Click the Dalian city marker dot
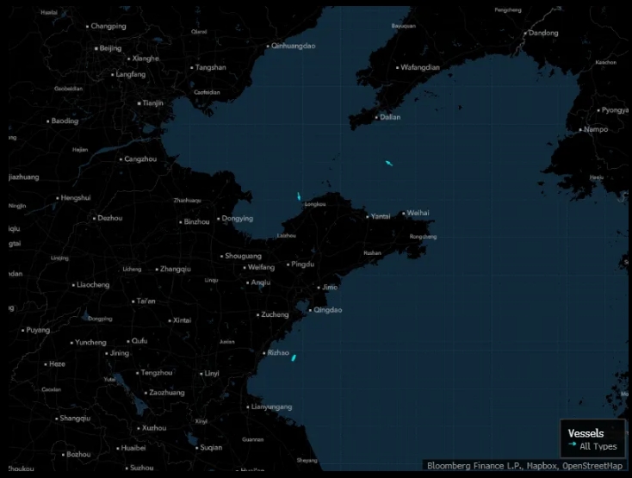Image resolution: width=632 pixels, height=478 pixels. pos(376,117)
